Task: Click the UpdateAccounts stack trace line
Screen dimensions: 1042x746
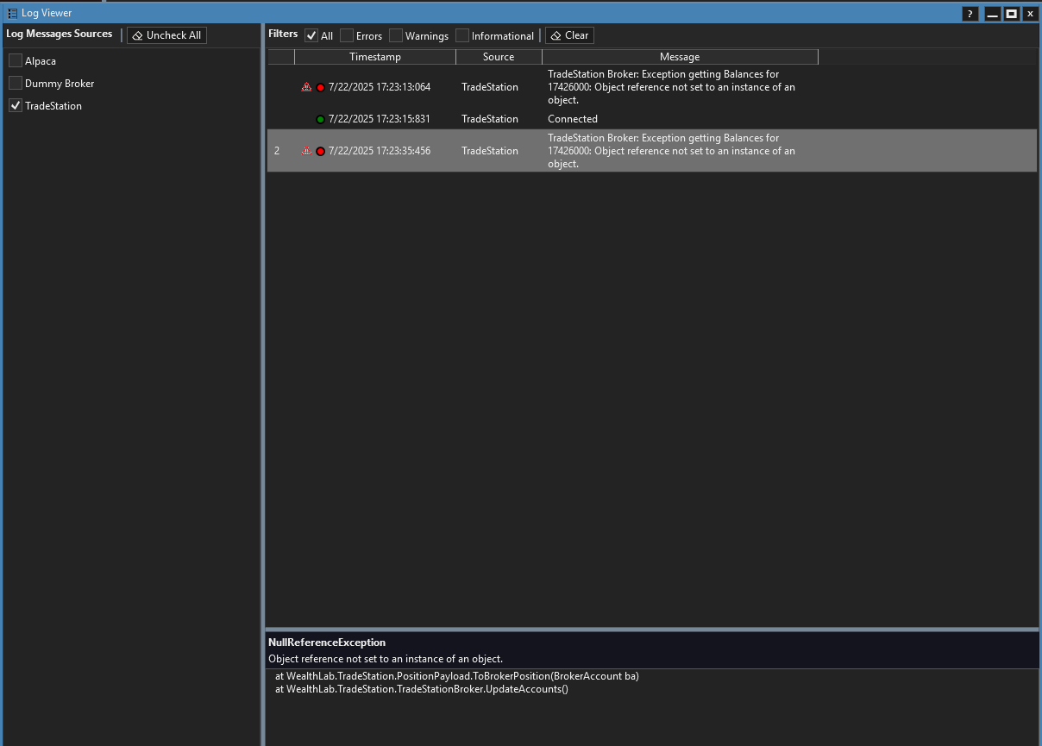Action: tap(422, 689)
